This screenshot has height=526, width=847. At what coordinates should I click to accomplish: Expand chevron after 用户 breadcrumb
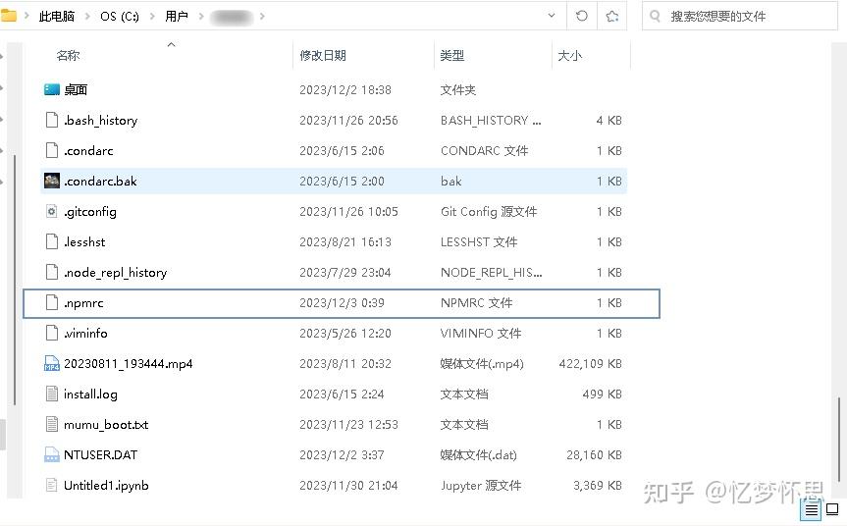pyautogui.click(x=200, y=17)
